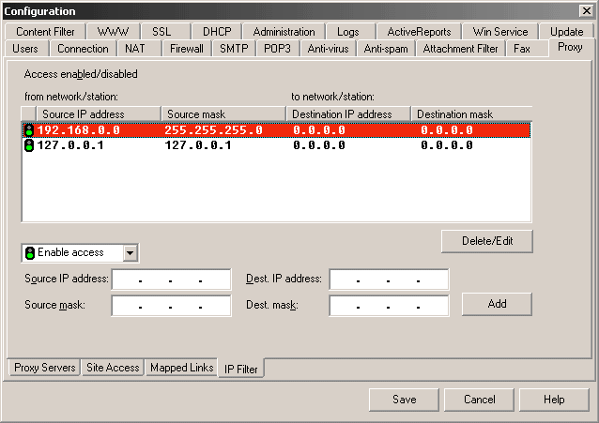599x423 pixels.
Task: Click the Destination mask column header
Action: 471,114
